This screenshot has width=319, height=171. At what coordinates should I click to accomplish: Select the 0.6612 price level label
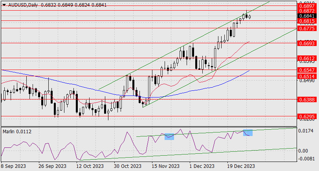[307, 59]
